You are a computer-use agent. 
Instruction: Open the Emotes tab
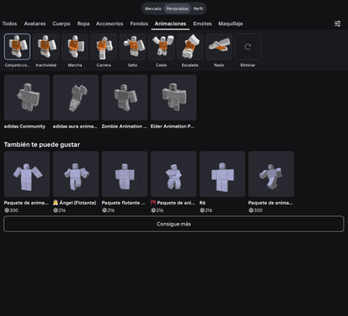click(x=202, y=23)
